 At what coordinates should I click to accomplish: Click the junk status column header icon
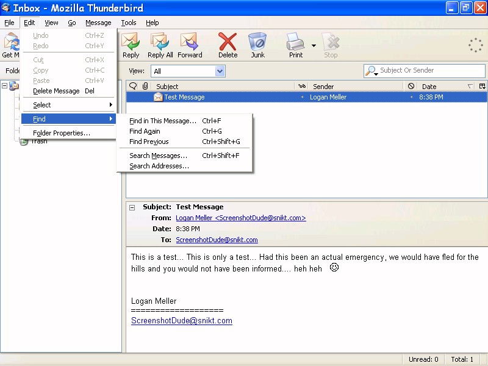pyautogui.click(x=411, y=86)
